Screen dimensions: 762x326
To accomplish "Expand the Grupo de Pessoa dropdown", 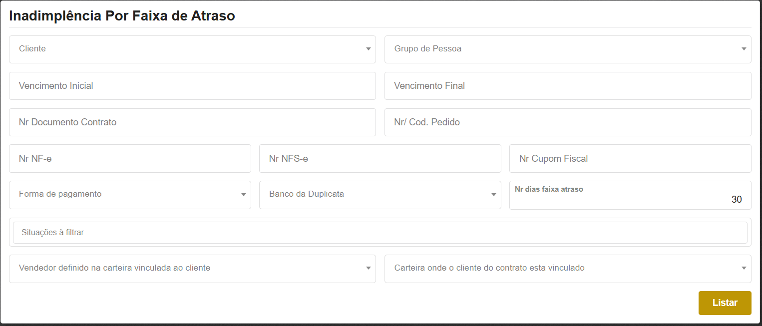I will [x=567, y=49].
